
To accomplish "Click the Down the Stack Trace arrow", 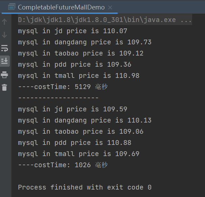I will click(4, 35).
